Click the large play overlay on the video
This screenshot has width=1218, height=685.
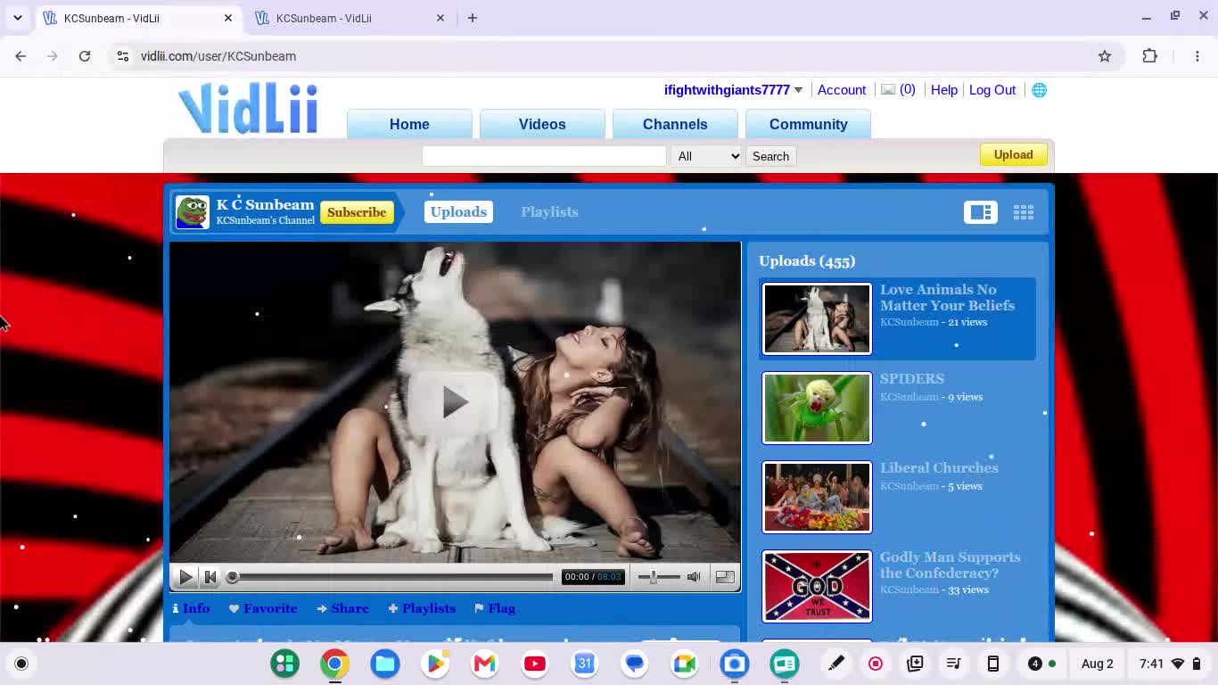coord(454,402)
